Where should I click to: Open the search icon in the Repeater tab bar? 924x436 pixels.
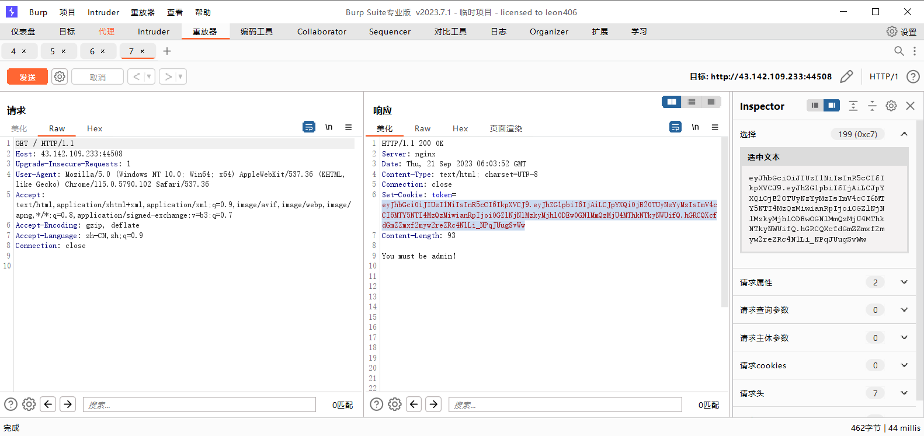(899, 51)
